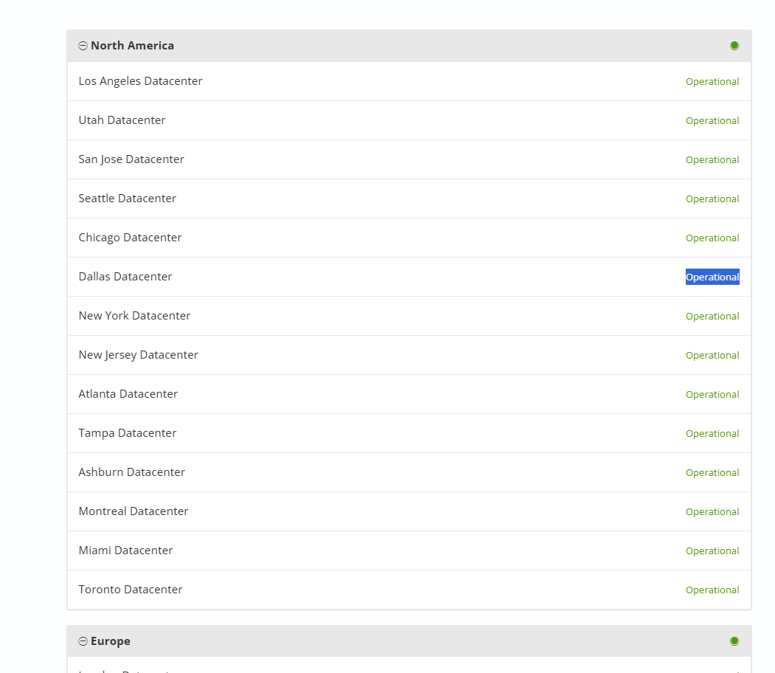The image size is (775, 673).
Task: Click San Jose Datacenter row label
Action: 131,159
